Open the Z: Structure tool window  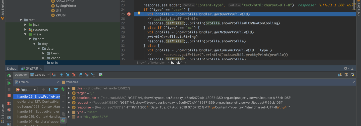(3, 114)
